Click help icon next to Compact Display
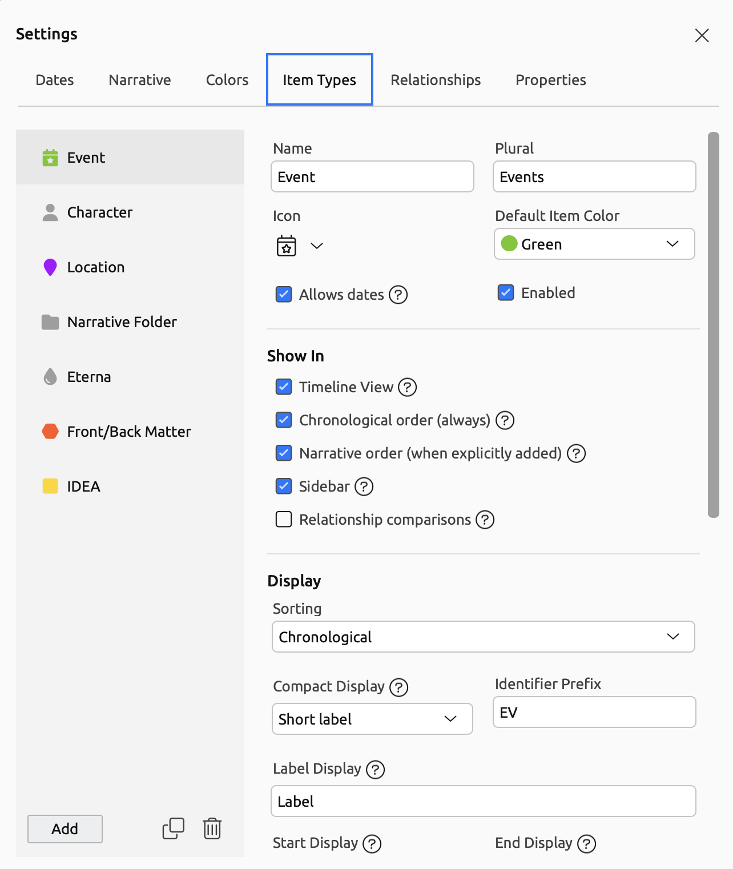Screen dimensions: 733x869 (398, 687)
